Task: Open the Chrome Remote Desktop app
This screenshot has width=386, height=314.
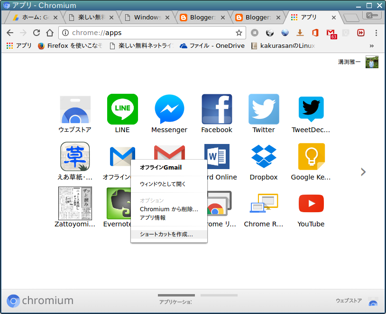Action: tap(264, 203)
